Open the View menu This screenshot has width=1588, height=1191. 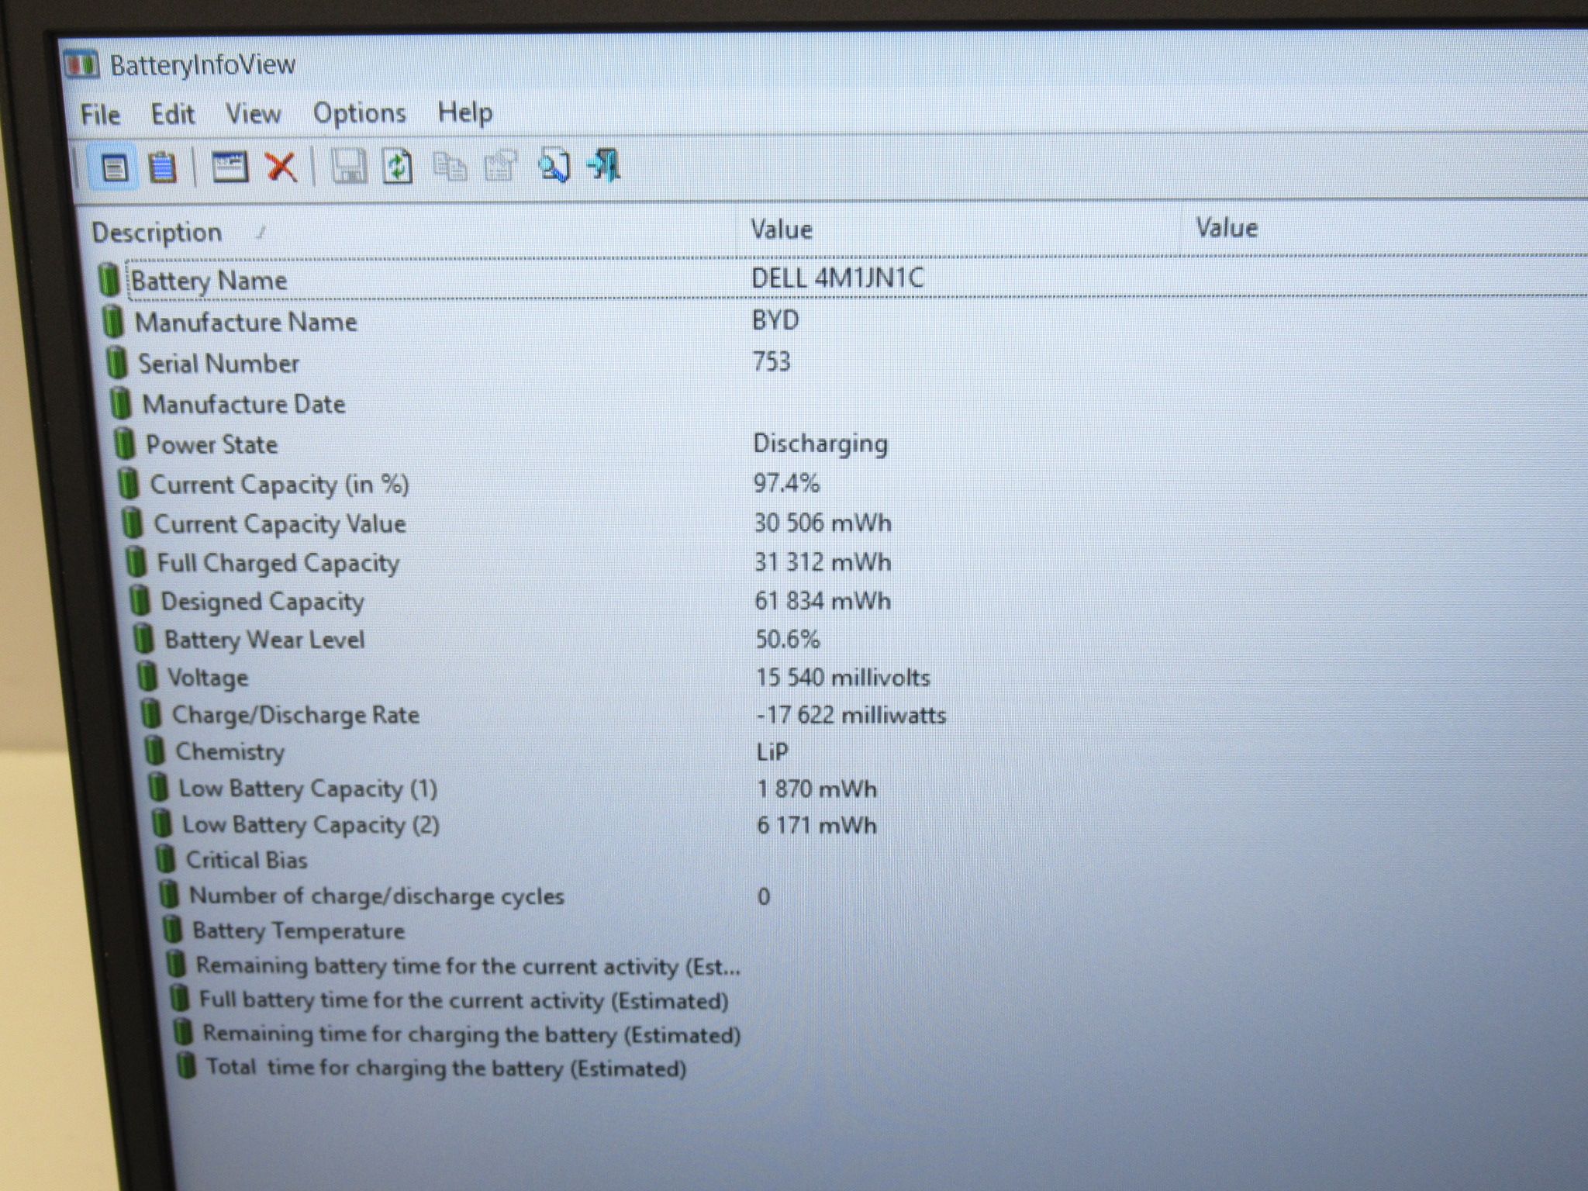coord(253,113)
